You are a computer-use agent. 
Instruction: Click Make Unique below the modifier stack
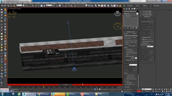131,28
